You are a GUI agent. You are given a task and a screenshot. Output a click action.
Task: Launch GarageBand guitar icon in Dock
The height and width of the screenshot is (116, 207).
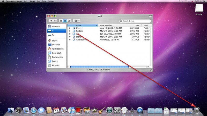pos(102,110)
